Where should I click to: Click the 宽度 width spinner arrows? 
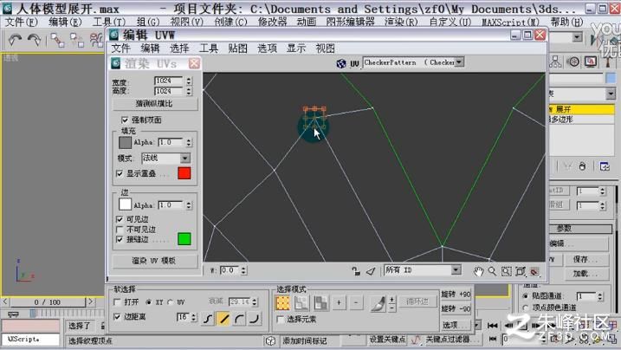tap(189, 81)
